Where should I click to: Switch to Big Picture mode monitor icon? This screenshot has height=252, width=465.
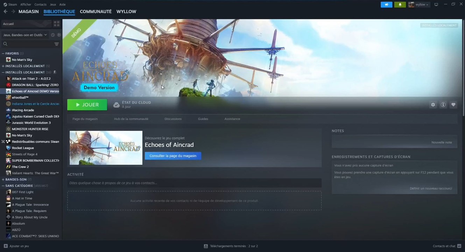[x=436, y=5]
